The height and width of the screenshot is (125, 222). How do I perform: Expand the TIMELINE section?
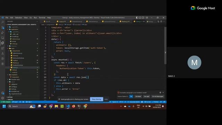(x=10, y=100)
